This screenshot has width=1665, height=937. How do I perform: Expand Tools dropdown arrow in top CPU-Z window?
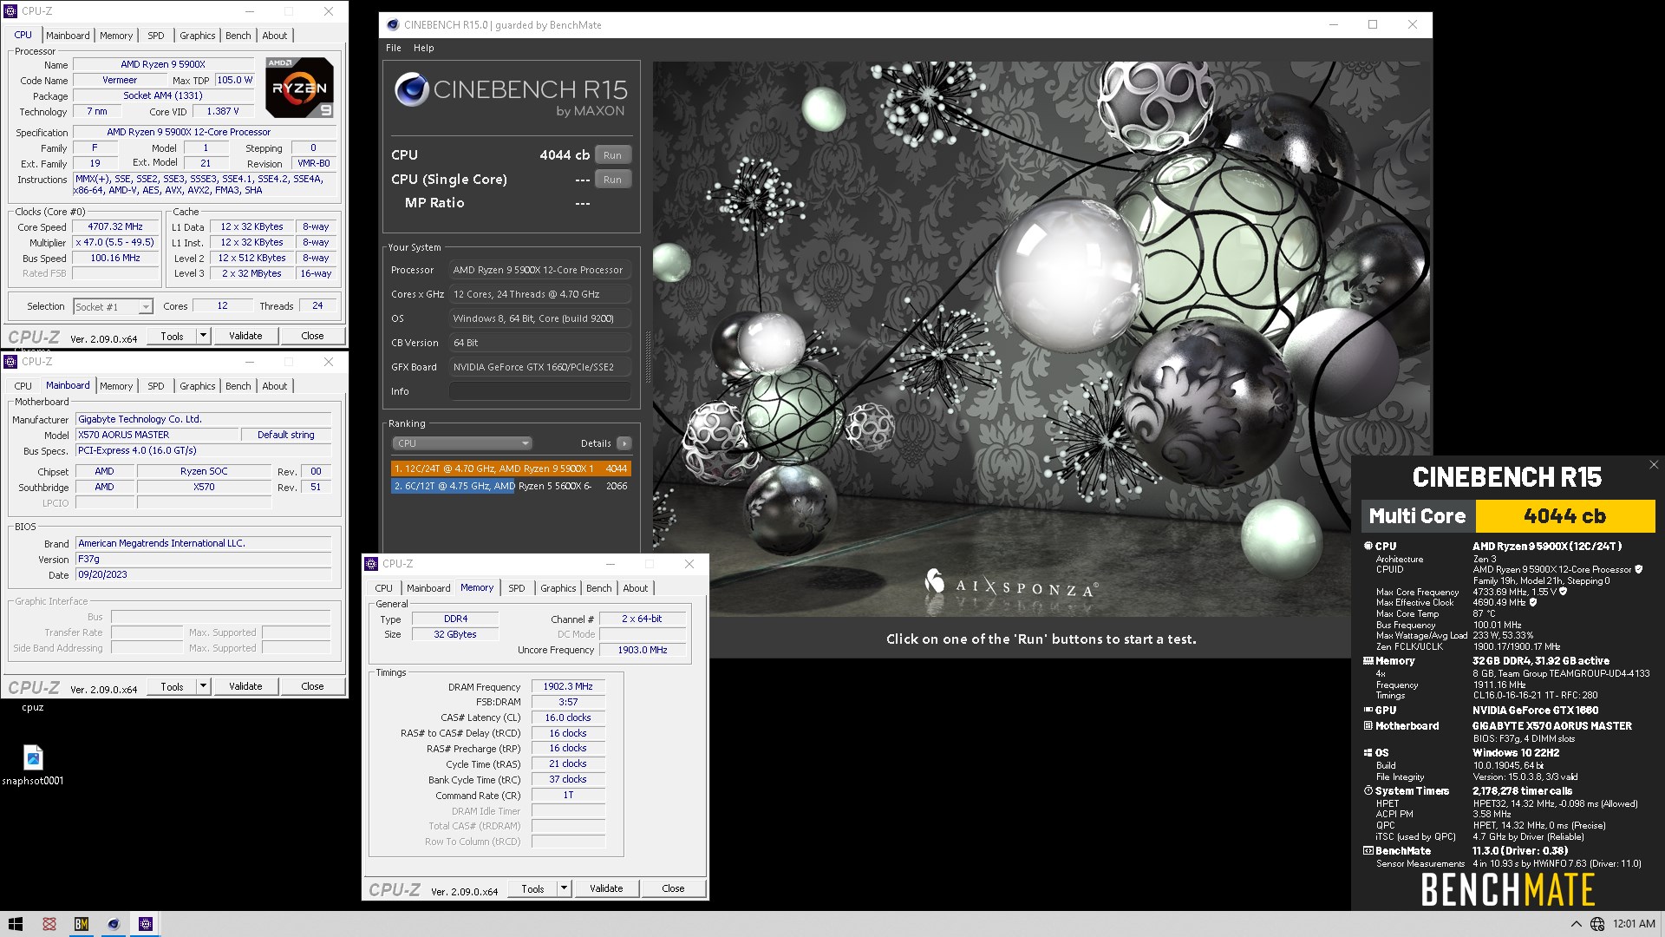point(203,336)
